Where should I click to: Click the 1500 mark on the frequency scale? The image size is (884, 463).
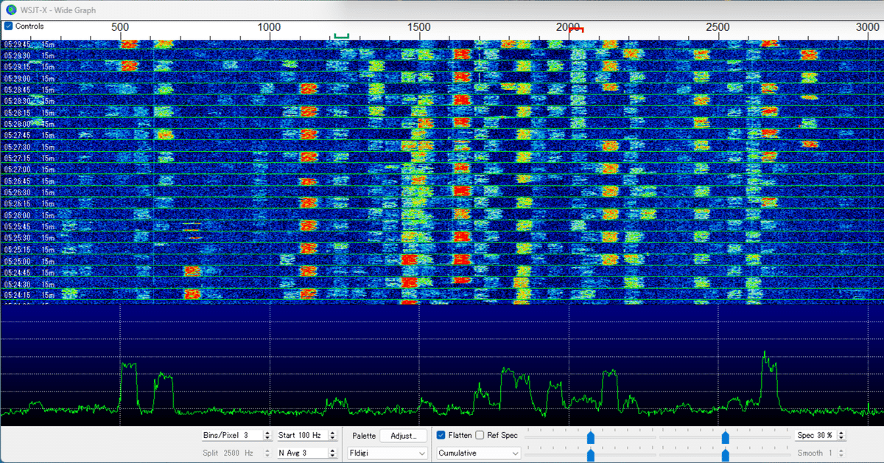pyautogui.click(x=418, y=27)
